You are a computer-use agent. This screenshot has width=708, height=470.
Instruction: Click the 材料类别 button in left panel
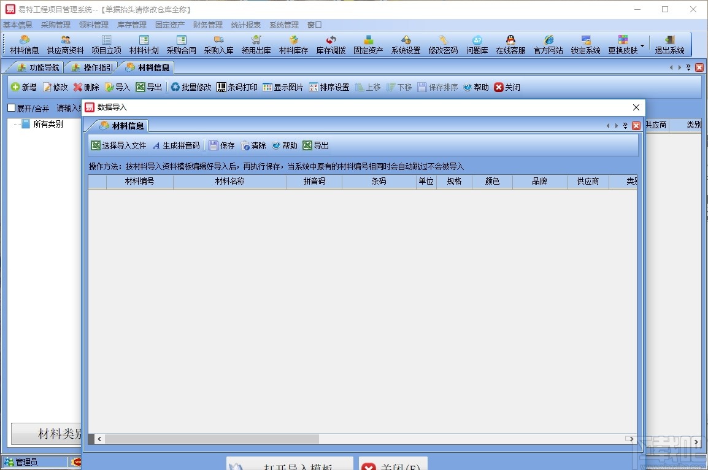[47, 434]
